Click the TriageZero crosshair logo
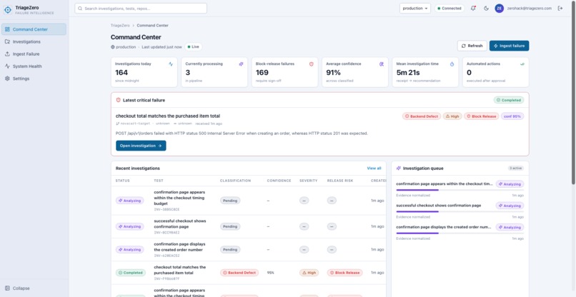 (x=8, y=10)
